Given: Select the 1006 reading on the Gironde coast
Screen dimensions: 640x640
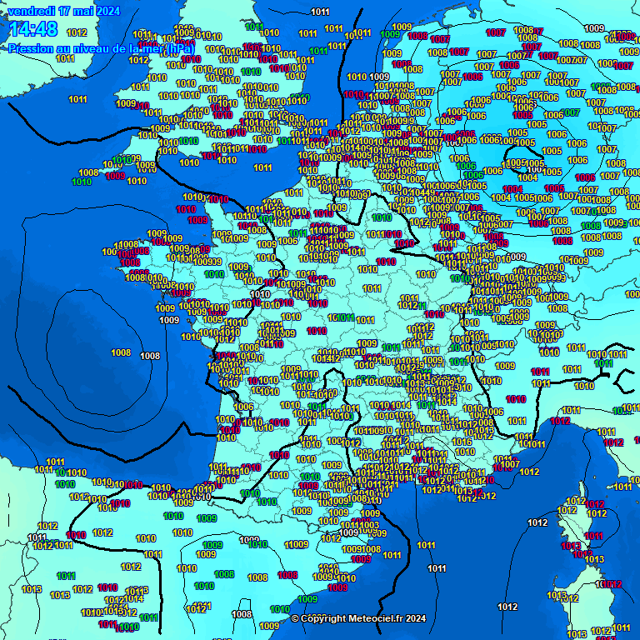Looking at the screenshot, I should pyautogui.click(x=243, y=407).
